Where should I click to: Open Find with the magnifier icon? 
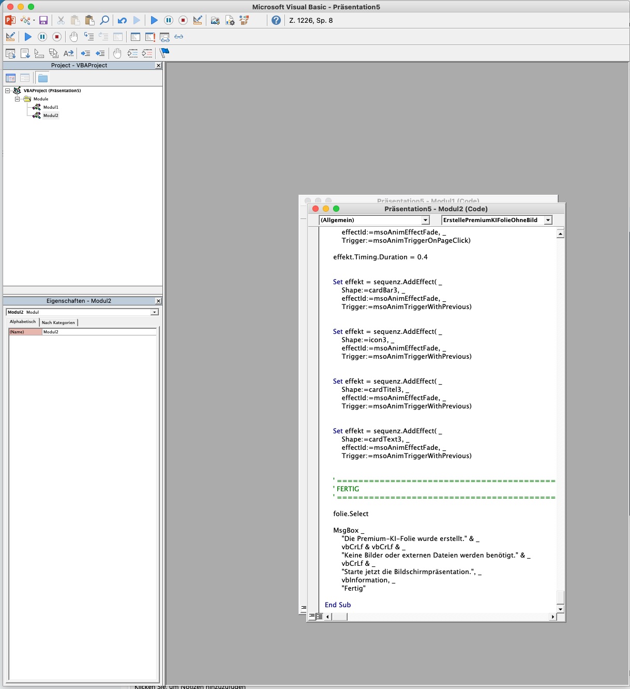click(104, 20)
